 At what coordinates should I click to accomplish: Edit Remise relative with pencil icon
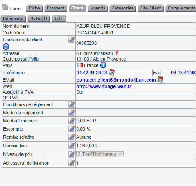(71, 137)
